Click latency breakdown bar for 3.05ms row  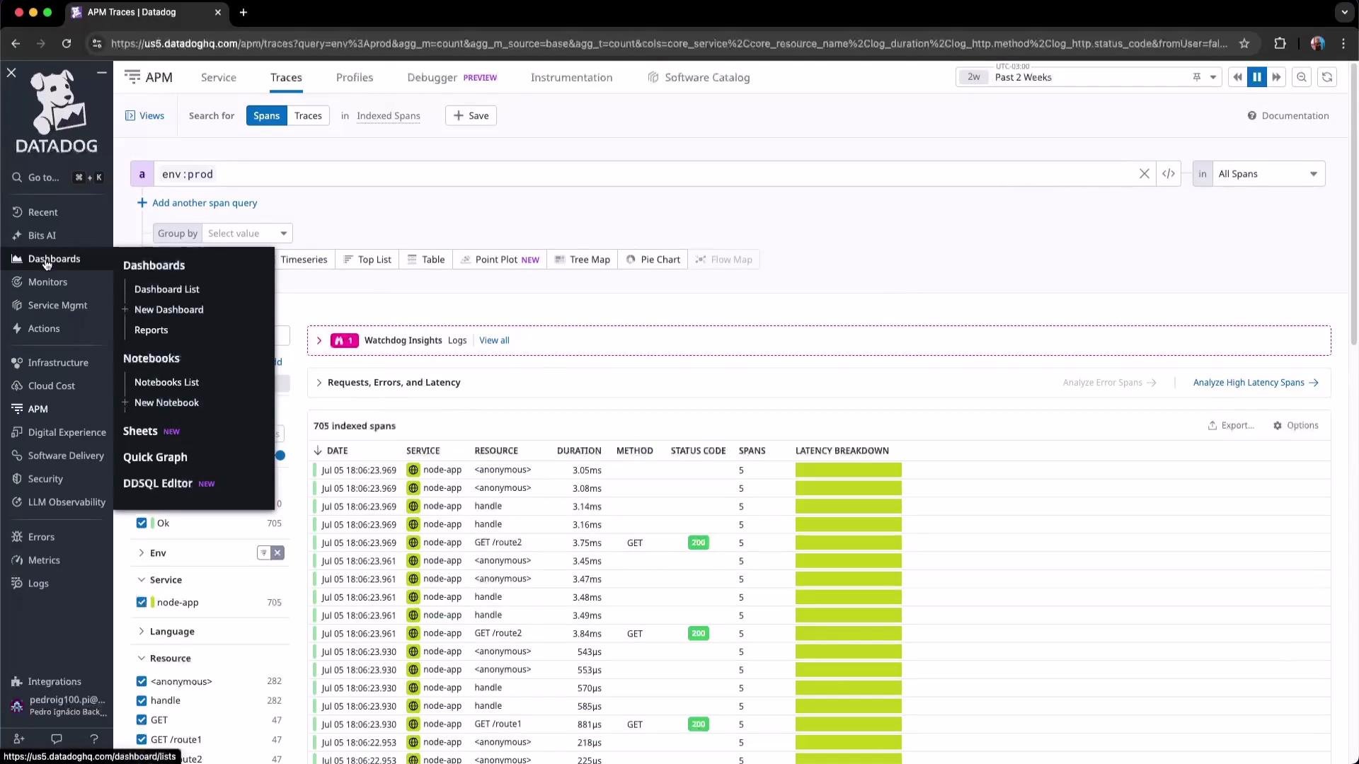pyautogui.click(x=848, y=470)
